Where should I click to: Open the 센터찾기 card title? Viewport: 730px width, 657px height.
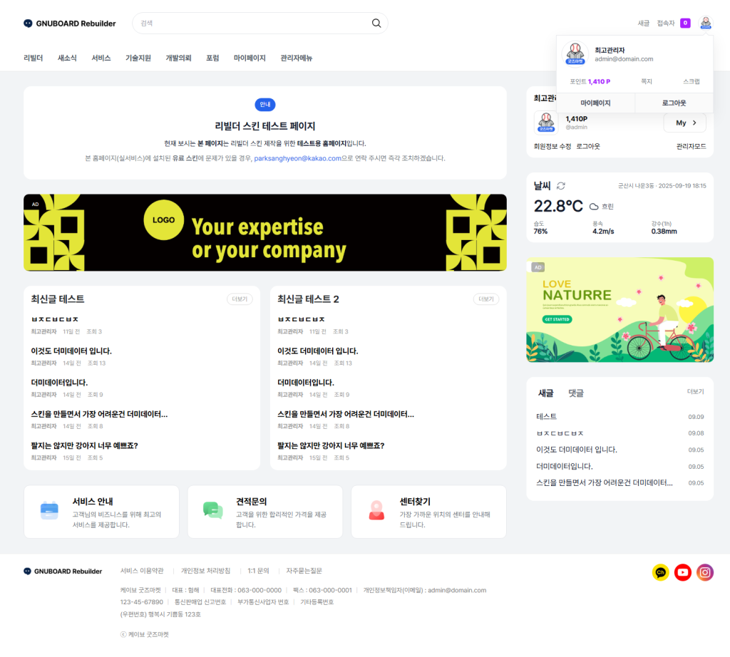415,502
